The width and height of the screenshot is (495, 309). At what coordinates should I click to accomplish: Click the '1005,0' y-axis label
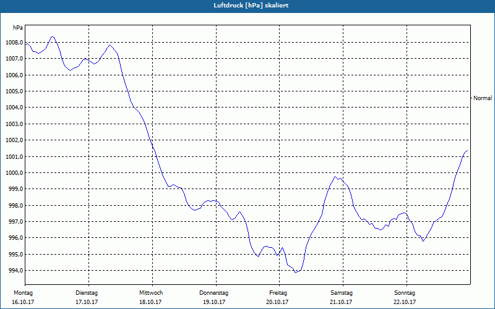coord(14,91)
